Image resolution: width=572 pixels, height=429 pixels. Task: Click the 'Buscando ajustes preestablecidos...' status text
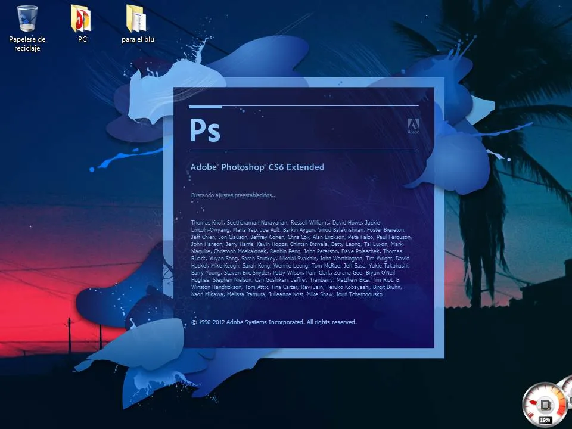234,195
